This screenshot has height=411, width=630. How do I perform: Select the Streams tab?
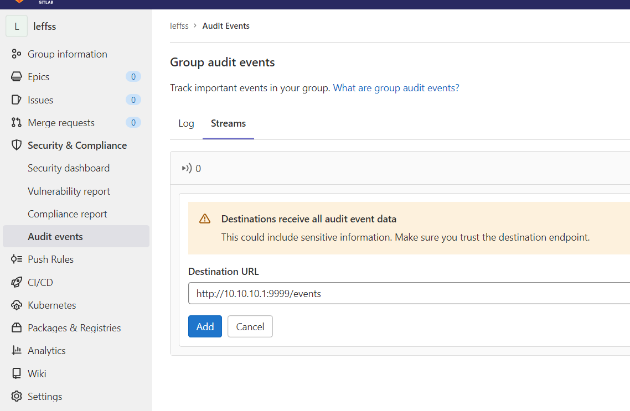pyautogui.click(x=228, y=123)
